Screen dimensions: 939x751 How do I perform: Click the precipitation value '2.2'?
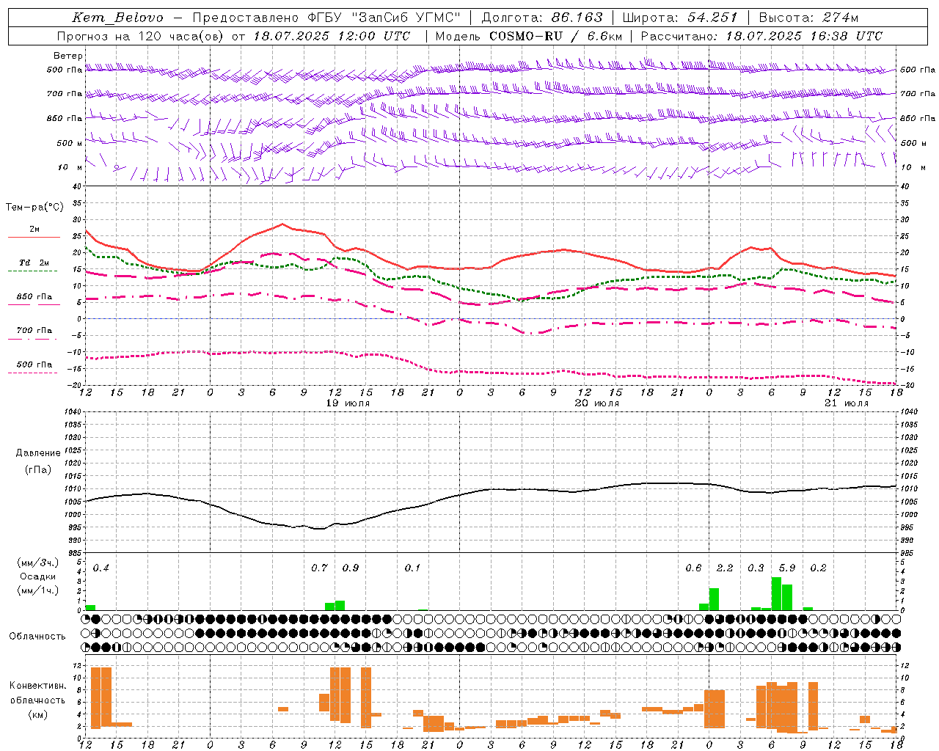[725, 568]
